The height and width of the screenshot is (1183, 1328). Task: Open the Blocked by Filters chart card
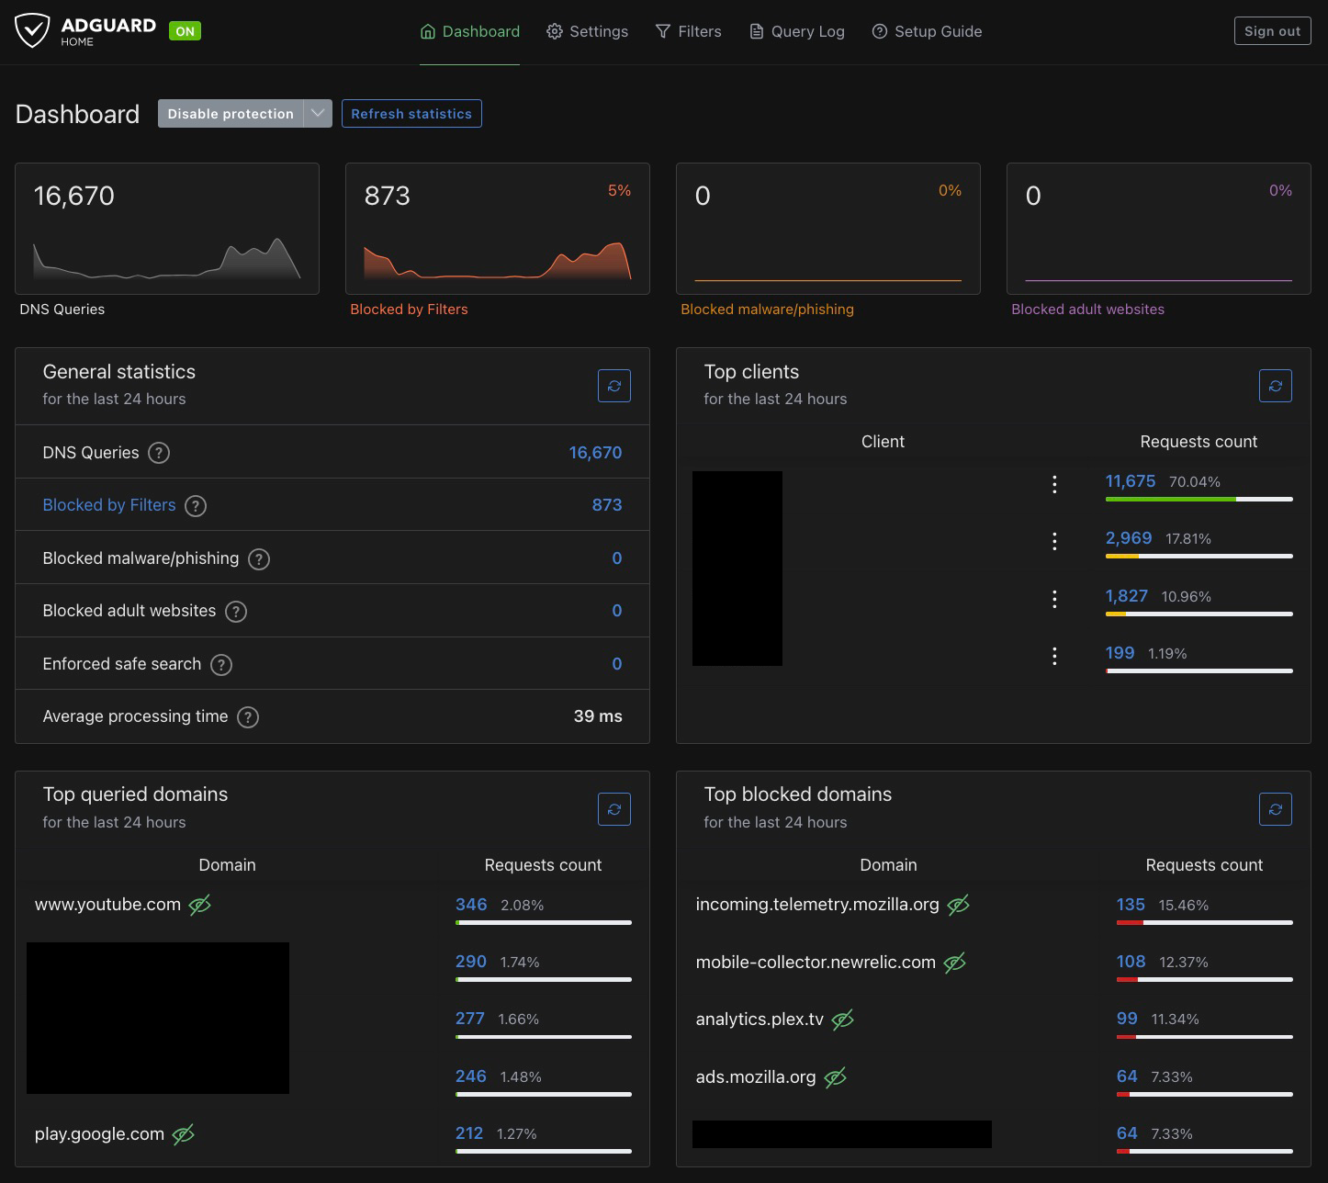[498, 229]
